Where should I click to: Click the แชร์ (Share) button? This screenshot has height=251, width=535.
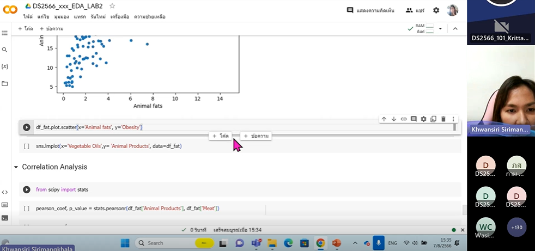click(415, 10)
